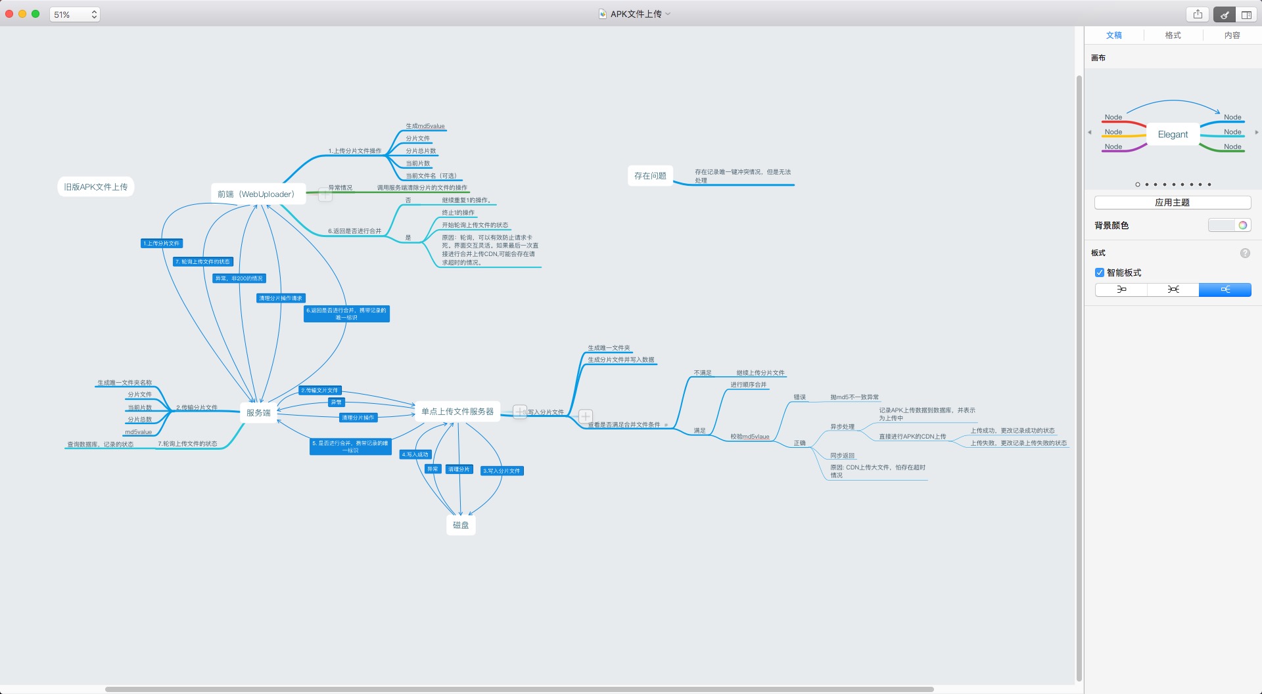Select the 直接进行APK的CDN上传 node
Image resolution: width=1262 pixels, height=694 pixels.
[912, 437]
